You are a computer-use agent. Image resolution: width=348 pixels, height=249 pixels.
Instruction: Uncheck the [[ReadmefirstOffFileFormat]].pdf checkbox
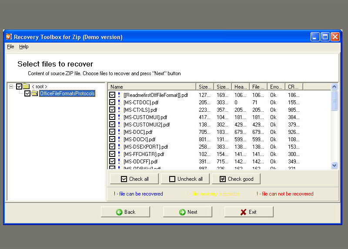click(112, 95)
